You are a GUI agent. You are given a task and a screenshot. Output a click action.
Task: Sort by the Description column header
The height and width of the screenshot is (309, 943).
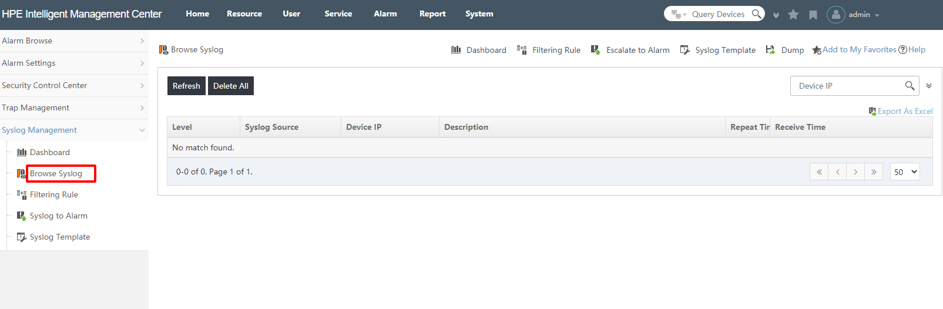(x=582, y=127)
